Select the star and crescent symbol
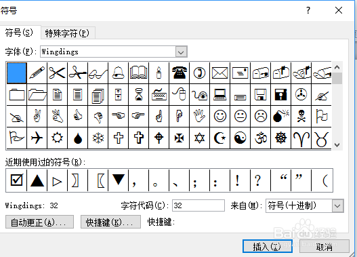357x257 pixels. click(x=219, y=138)
